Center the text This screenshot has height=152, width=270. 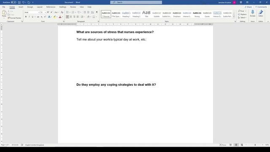[71, 17]
